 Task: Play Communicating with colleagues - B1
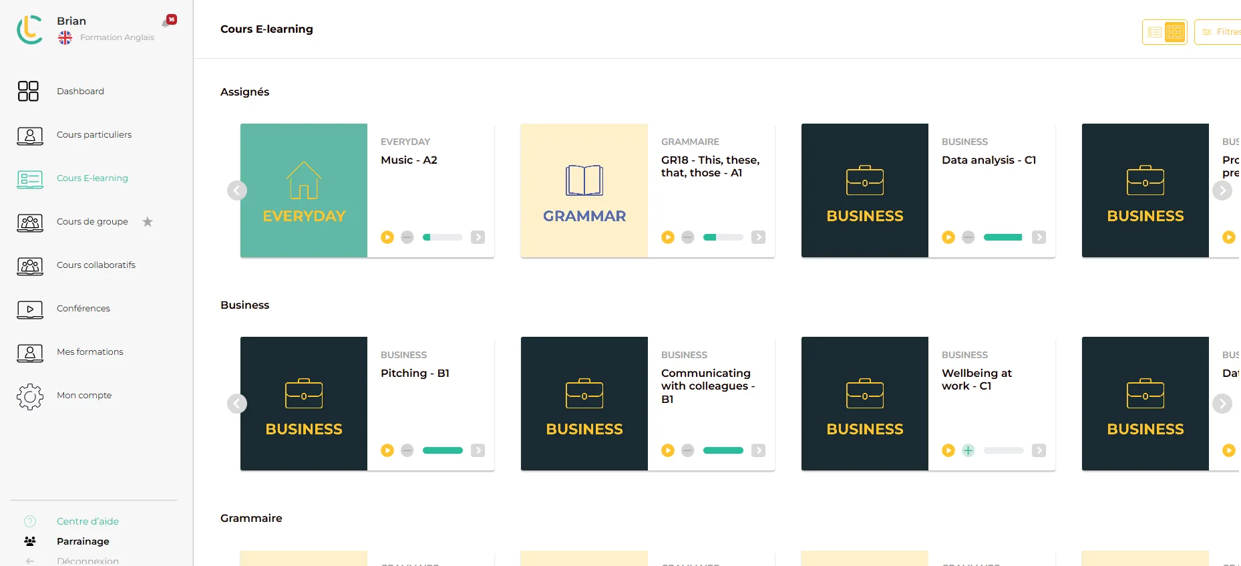(x=668, y=450)
